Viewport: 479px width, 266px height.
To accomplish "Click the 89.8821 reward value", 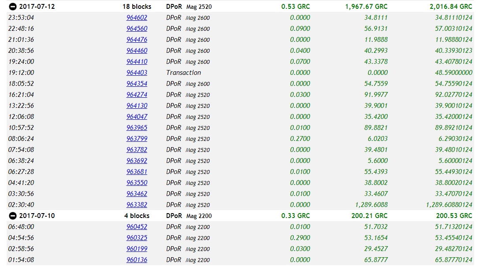I will click(376, 128).
